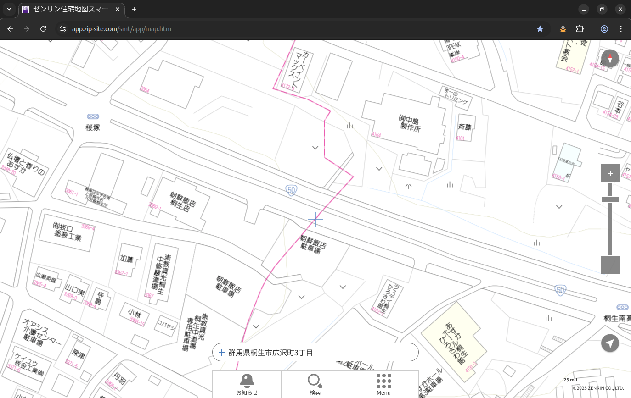Click the current location arrow button

(x=610, y=343)
